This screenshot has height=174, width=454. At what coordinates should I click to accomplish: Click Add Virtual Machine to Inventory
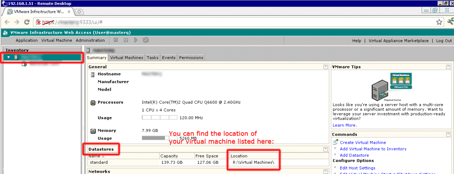click(373, 149)
